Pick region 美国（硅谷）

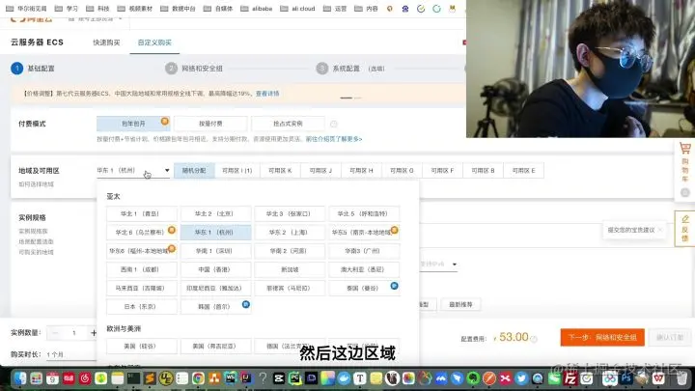pos(142,347)
